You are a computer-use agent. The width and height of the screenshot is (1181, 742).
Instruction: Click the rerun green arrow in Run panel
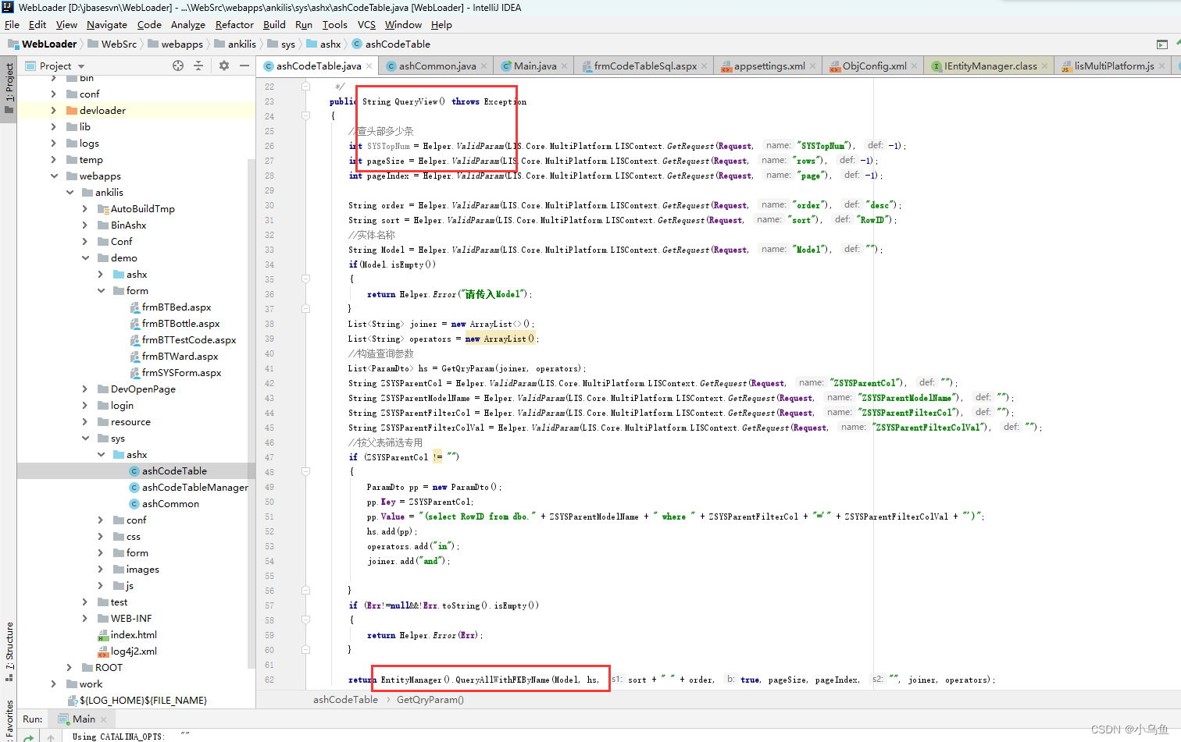coord(28,737)
